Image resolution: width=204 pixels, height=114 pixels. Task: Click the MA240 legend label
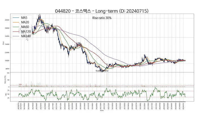(x=26, y=36)
